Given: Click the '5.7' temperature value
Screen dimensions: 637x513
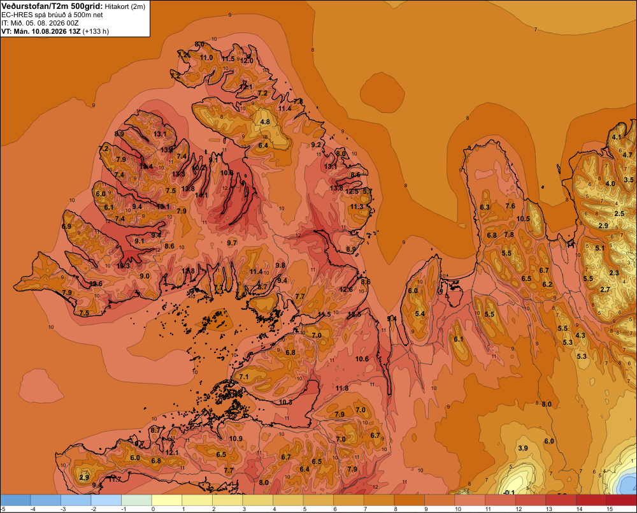Looking at the screenshot, I should 368,191.
